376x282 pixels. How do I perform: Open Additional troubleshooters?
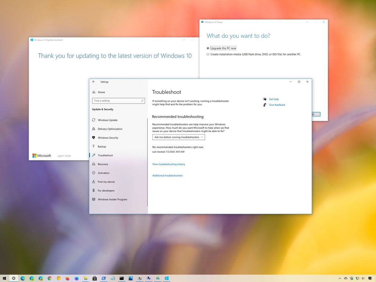tap(167, 176)
